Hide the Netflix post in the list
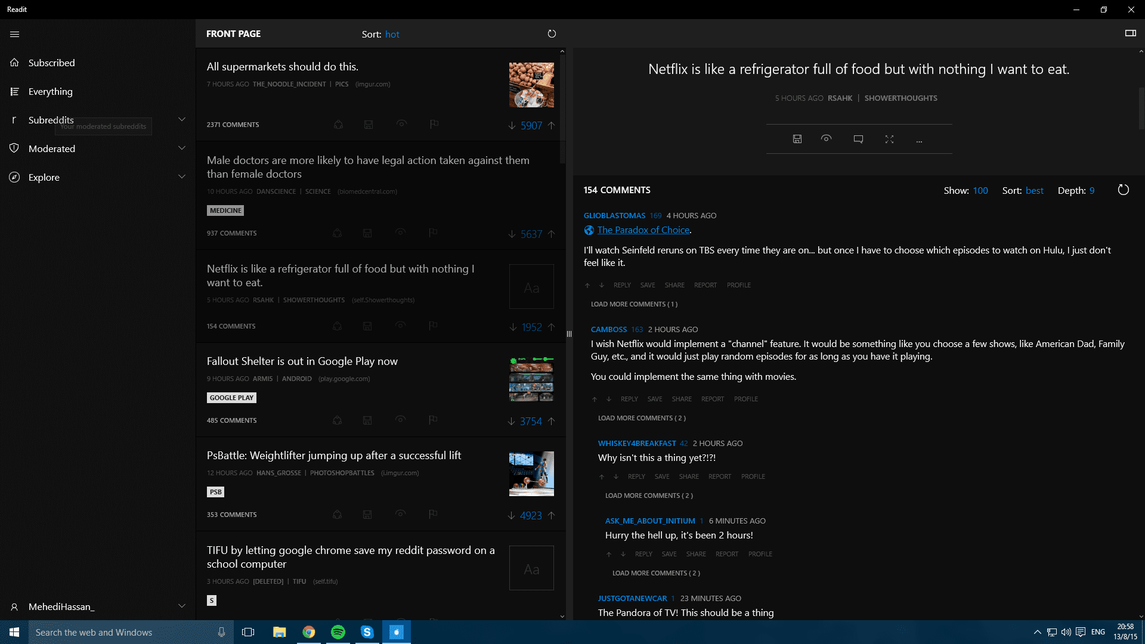This screenshot has width=1145, height=644. click(400, 326)
